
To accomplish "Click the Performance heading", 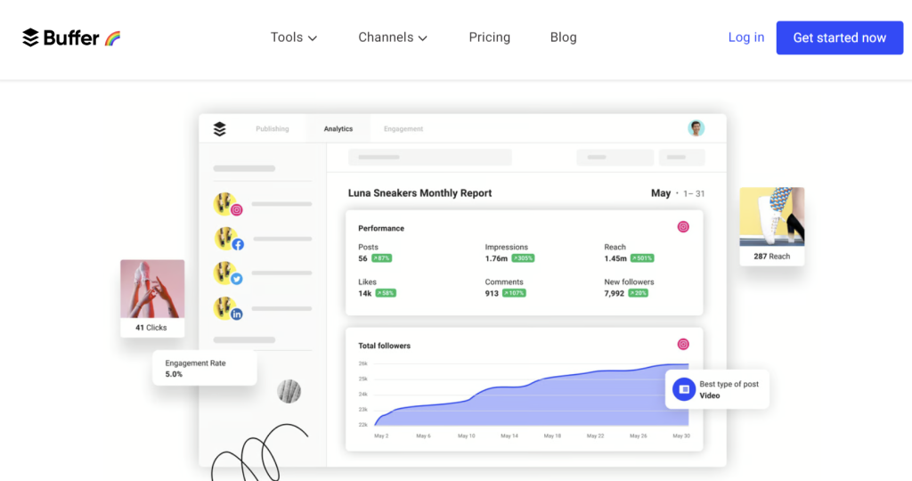I will [x=381, y=228].
